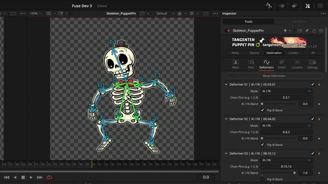
Task: Open the Mesh page icon
Action: [x=235, y=64]
